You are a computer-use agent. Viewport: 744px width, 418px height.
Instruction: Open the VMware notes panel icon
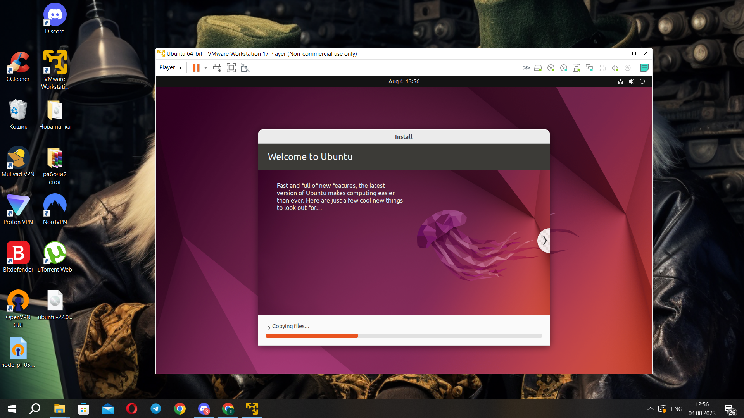tap(644, 68)
